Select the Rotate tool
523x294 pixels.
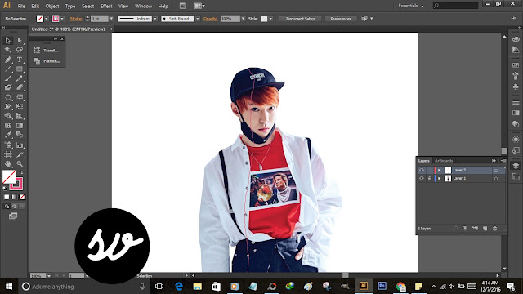[x=7, y=97]
